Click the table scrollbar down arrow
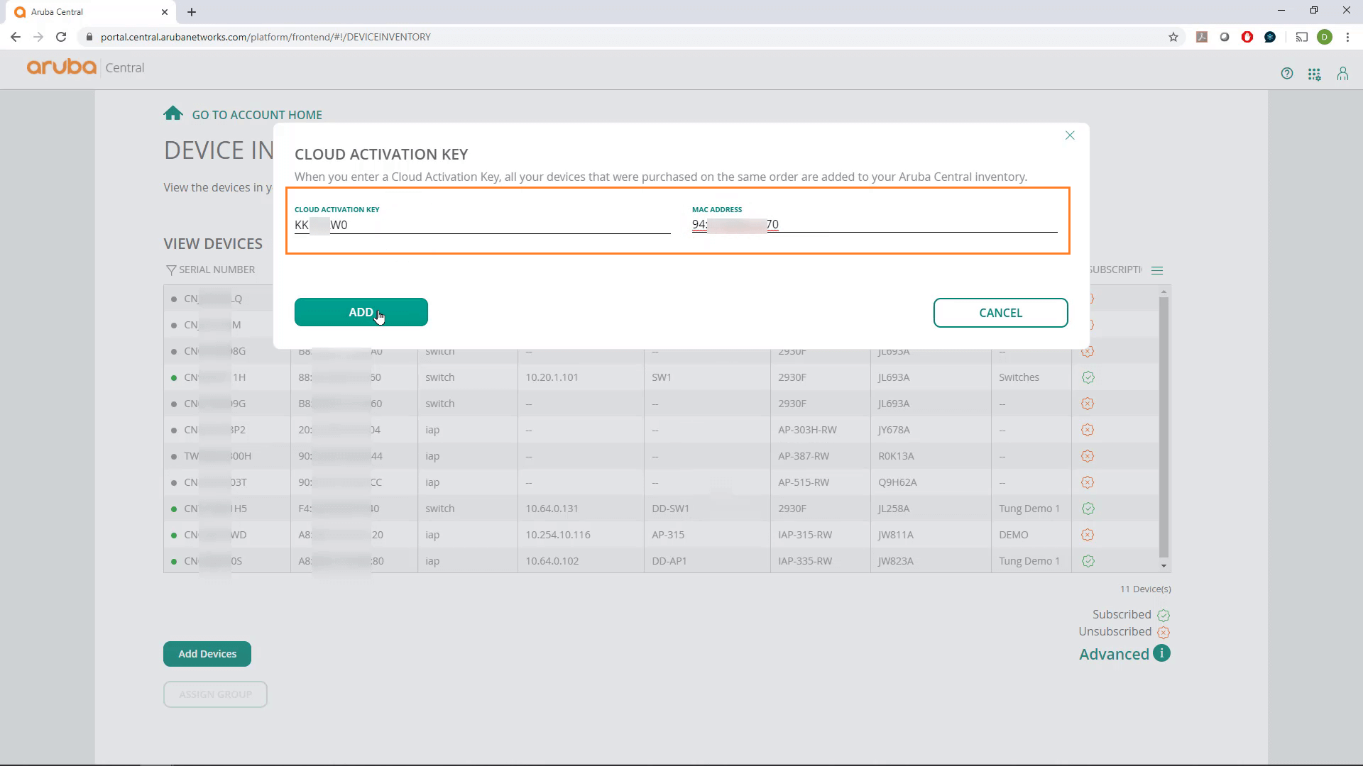The image size is (1363, 766). tap(1163, 566)
